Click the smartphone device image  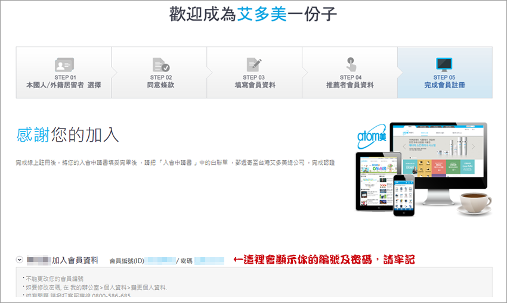coord(404,195)
